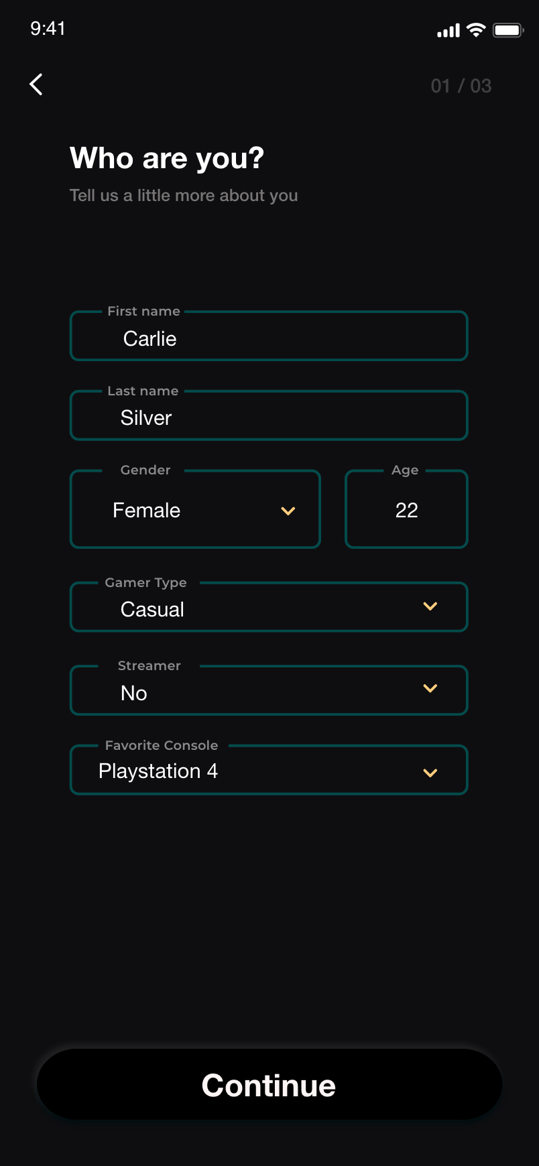
Task: Edit the First name field with Carlie
Action: pyautogui.click(x=269, y=336)
